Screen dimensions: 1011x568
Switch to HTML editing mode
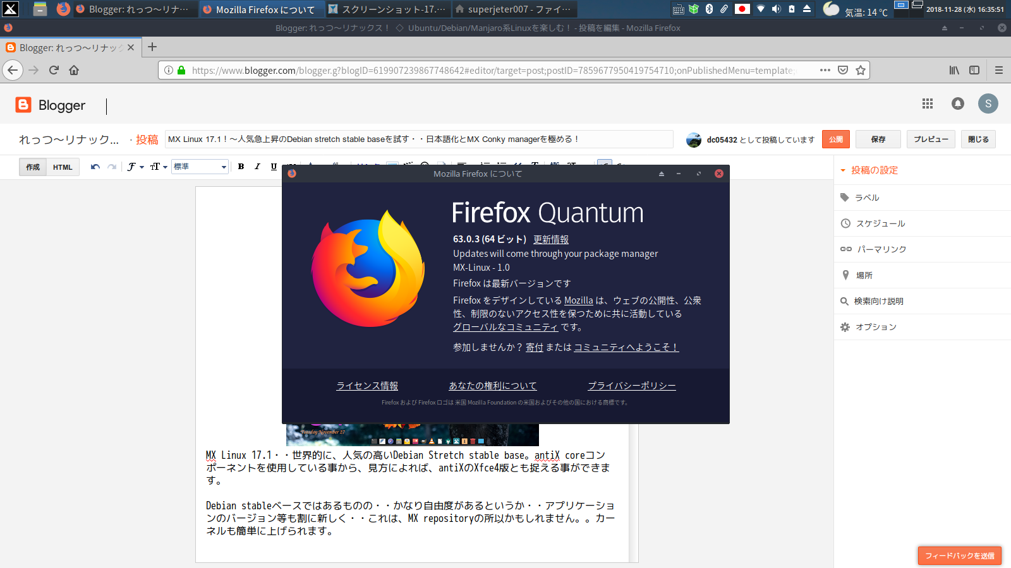(x=63, y=167)
